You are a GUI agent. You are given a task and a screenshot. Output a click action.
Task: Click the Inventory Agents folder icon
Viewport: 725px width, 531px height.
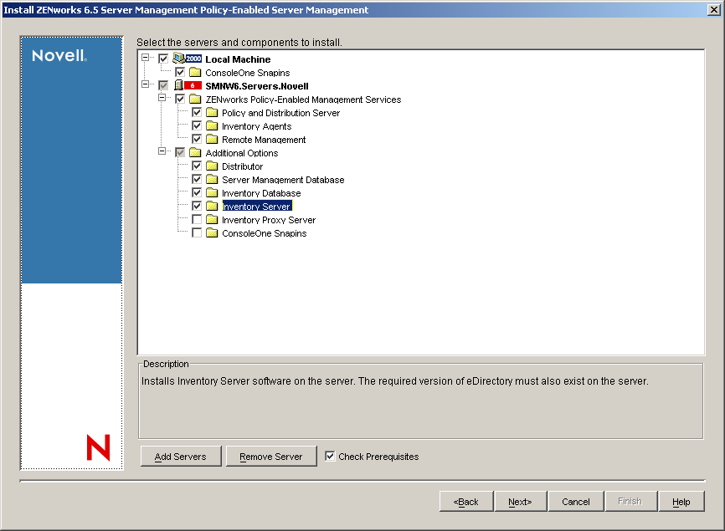212,125
